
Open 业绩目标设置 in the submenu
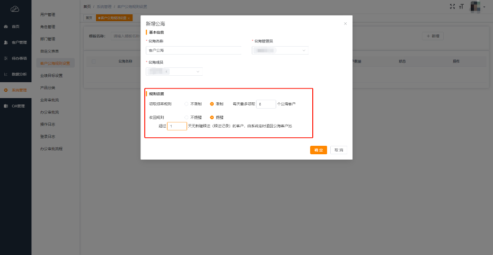pos(51,75)
